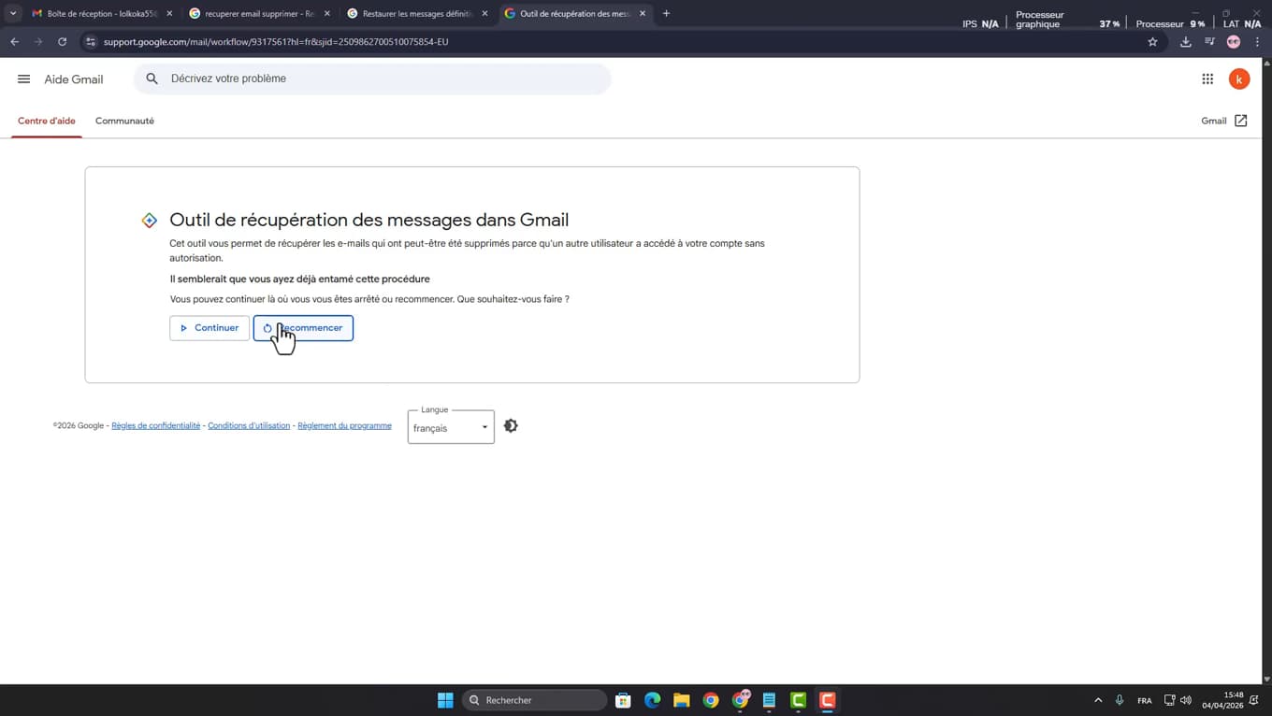The height and width of the screenshot is (716, 1272).
Task: Open the red Camtasia recorder taskbar icon
Action: point(828,700)
